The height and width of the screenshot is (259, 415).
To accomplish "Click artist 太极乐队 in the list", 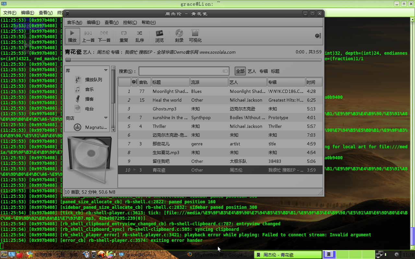I will 238,161.
